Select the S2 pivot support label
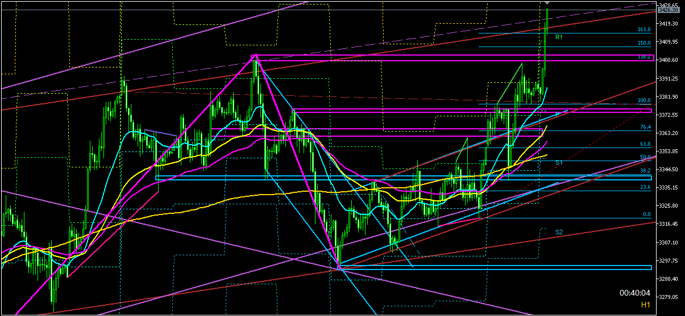Viewport: 685px width, 316px height. [559, 232]
